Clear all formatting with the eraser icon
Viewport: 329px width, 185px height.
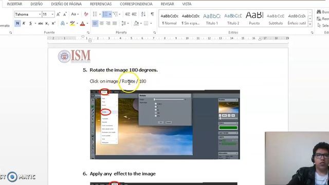[x=86, y=14]
